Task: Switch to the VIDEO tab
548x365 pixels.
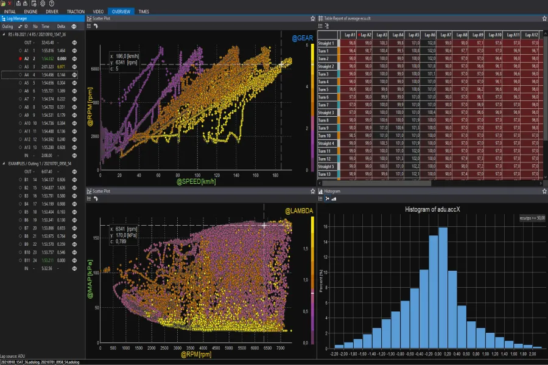Action: click(x=98, y=12)
